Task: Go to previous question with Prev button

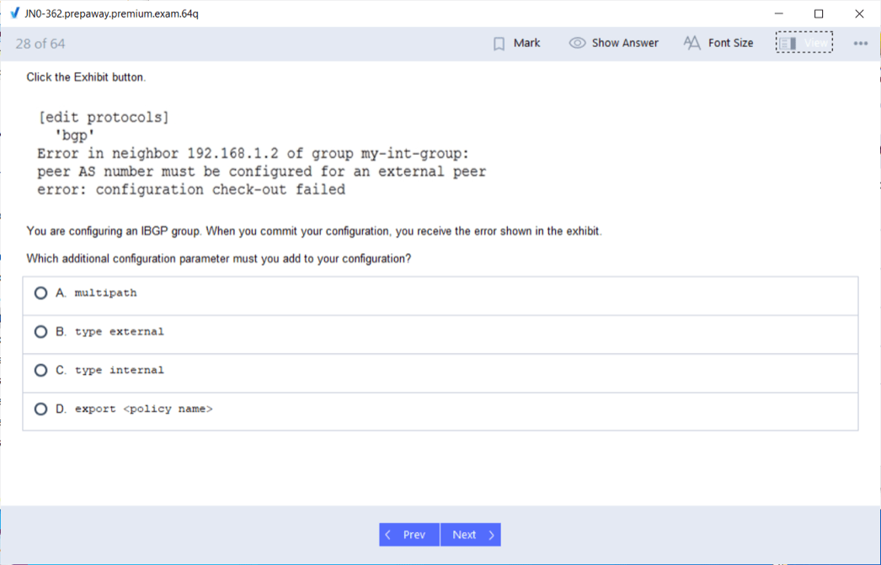Action: (409, 535)
